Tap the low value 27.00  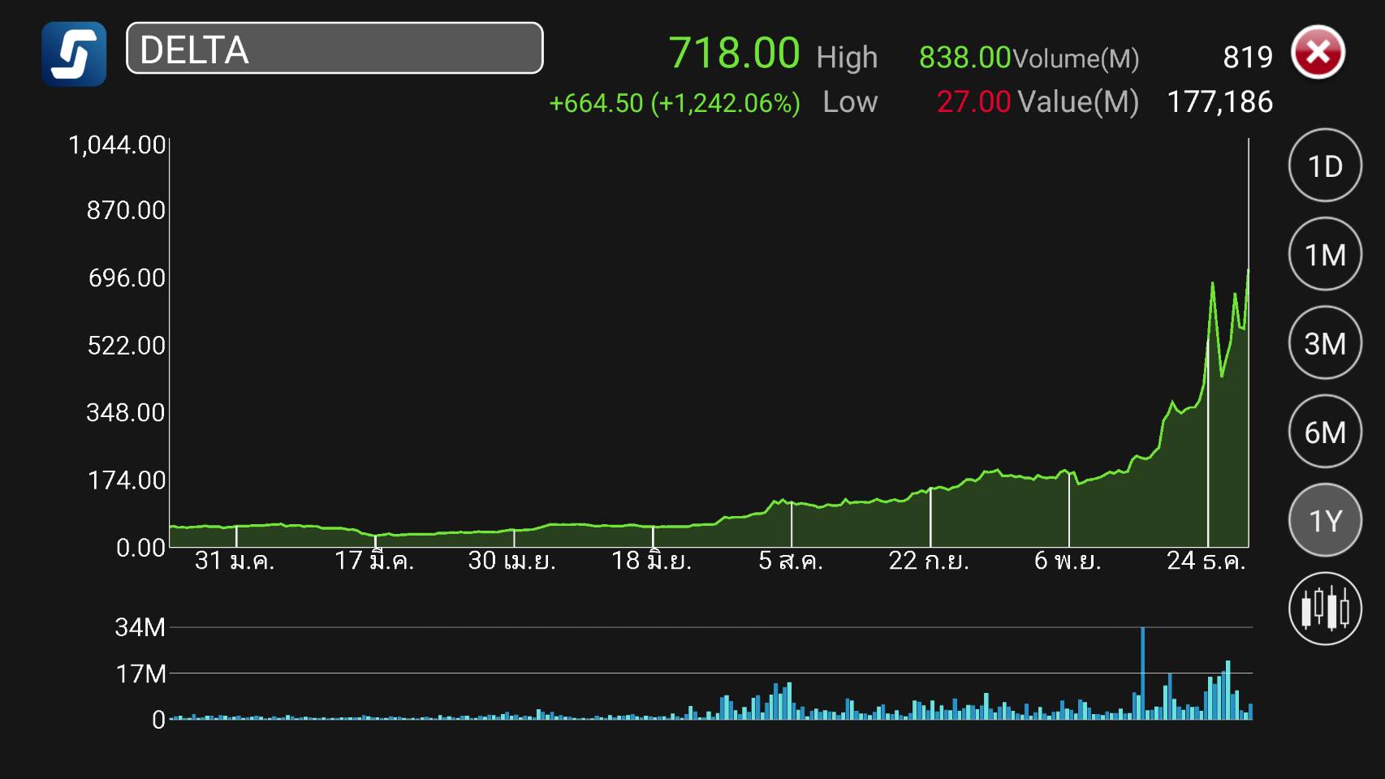point(973,102)
